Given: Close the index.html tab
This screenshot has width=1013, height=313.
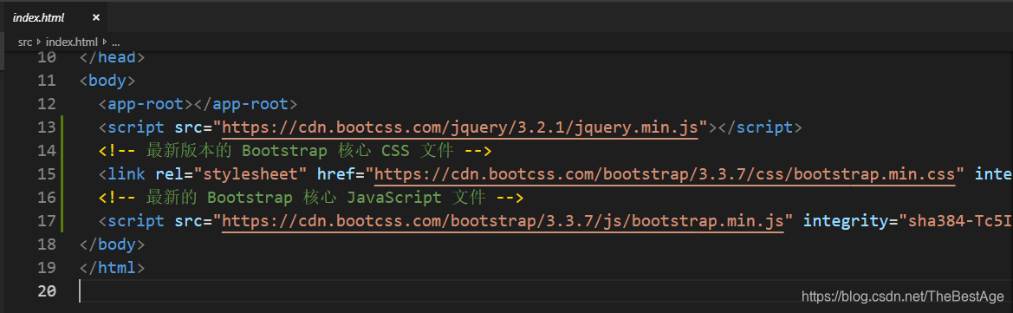Looking at the screenshot, I should (x=96, y=17).
